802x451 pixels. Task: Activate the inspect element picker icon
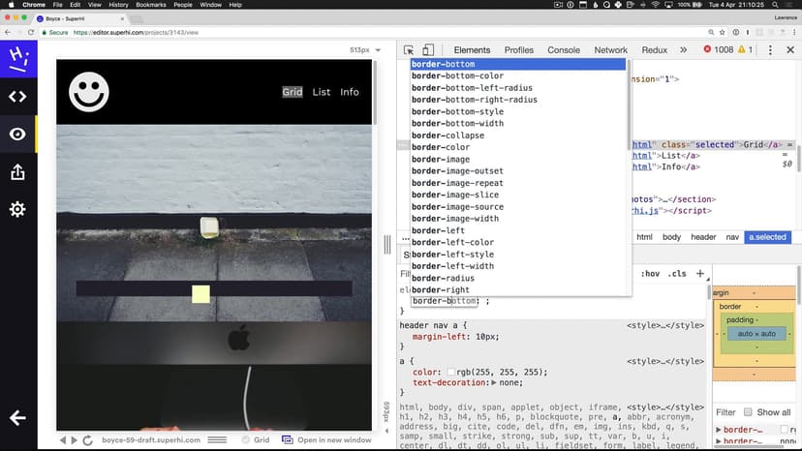tap(409, 50)
